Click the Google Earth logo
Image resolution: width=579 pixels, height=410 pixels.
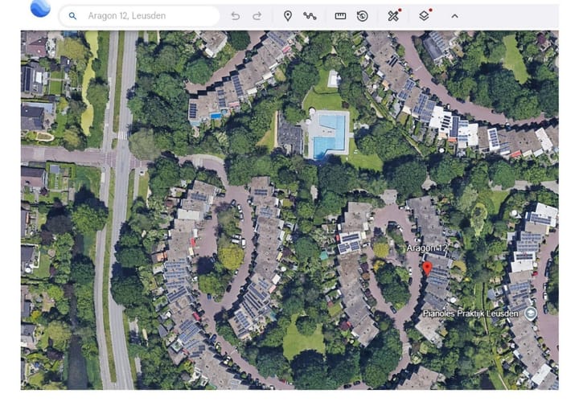[39, 9]
